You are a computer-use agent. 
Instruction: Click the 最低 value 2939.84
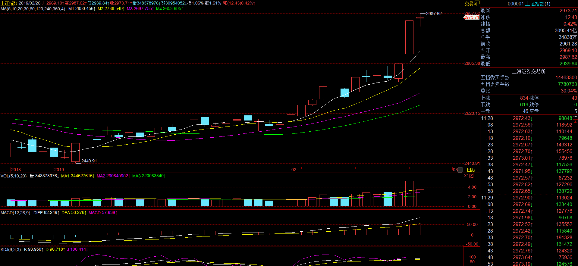pyautogui.click(x=568, y=64)
